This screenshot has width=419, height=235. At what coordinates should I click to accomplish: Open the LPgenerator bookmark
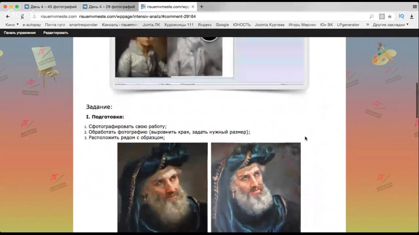point(348,25)
